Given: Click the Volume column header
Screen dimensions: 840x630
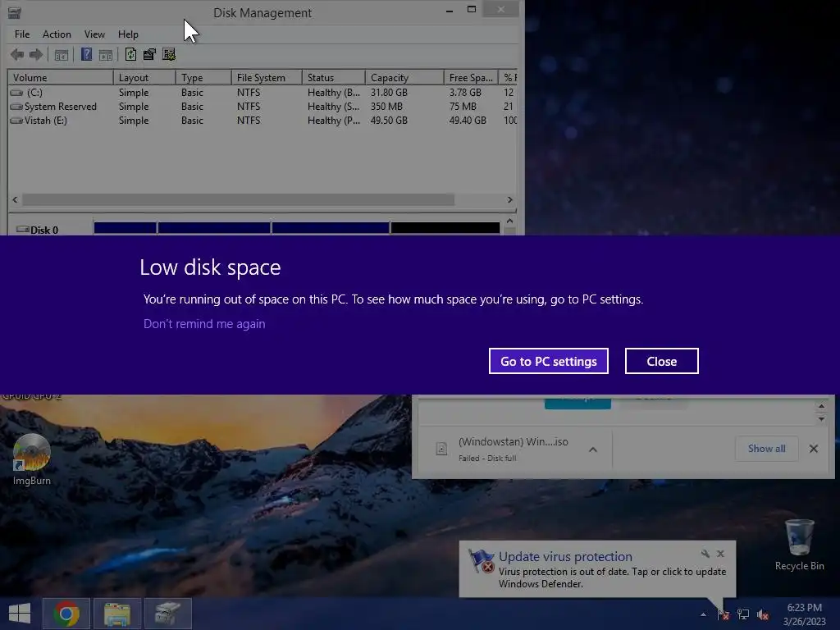Looking at the screenshot, I should pos(61,78).
